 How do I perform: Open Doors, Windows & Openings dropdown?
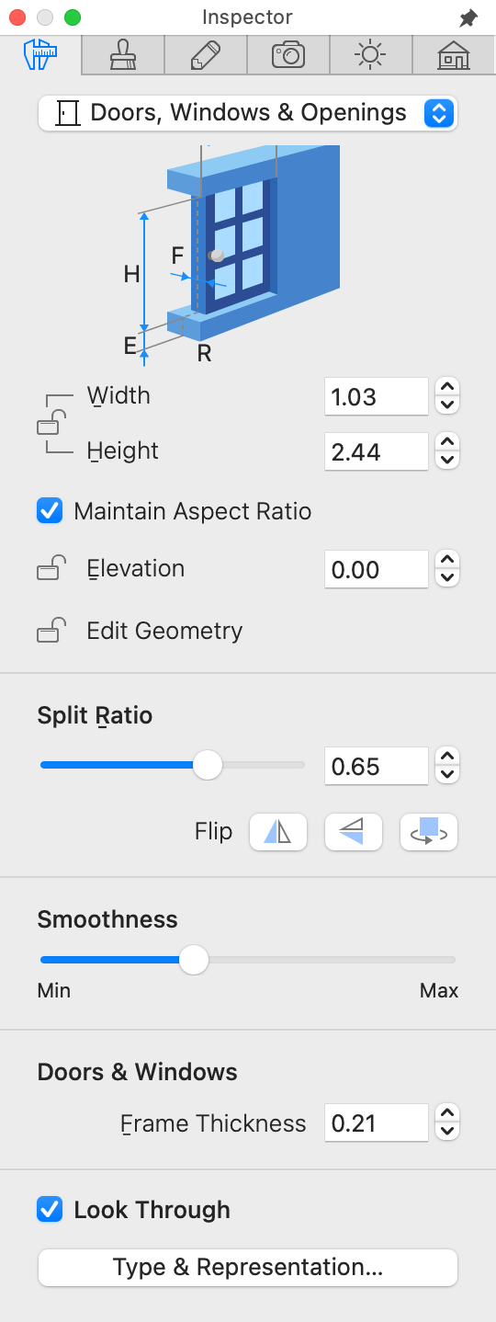pyautogui.click(x=247, y=113)
